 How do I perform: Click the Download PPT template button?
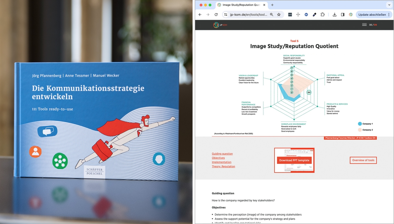[x=294, y=160]
